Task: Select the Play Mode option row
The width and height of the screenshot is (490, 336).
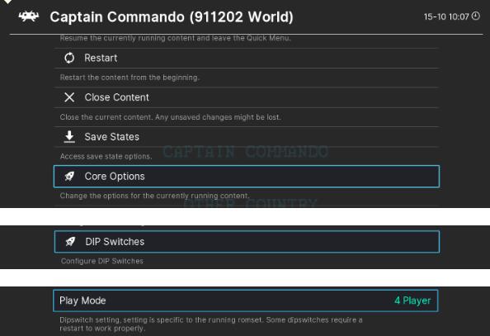Action: pos(246,301)
